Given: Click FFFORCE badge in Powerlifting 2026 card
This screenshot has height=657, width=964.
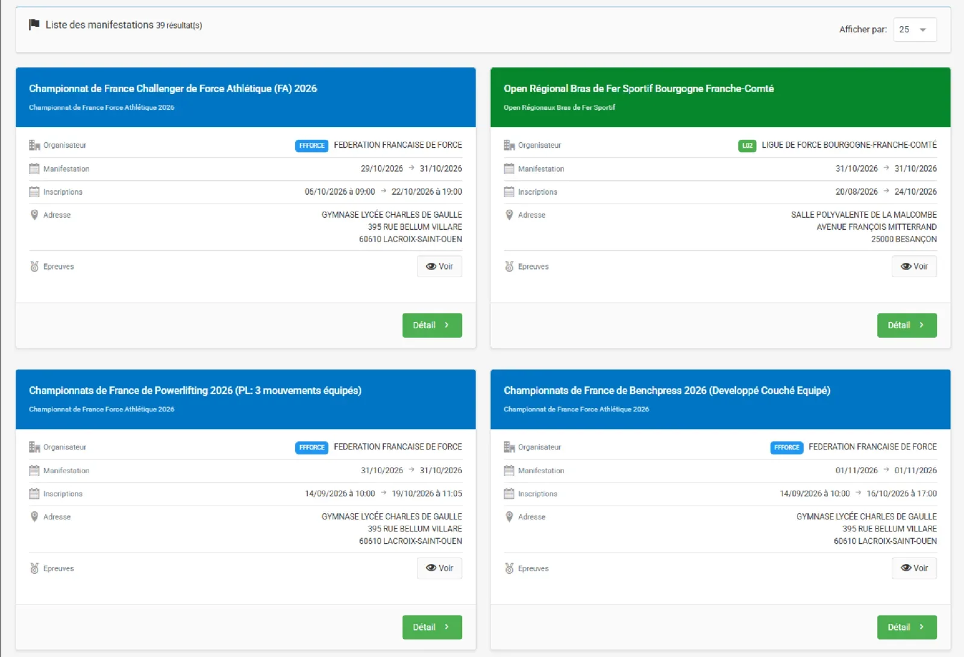Looking at the screenshot, I should click(311, 447).
